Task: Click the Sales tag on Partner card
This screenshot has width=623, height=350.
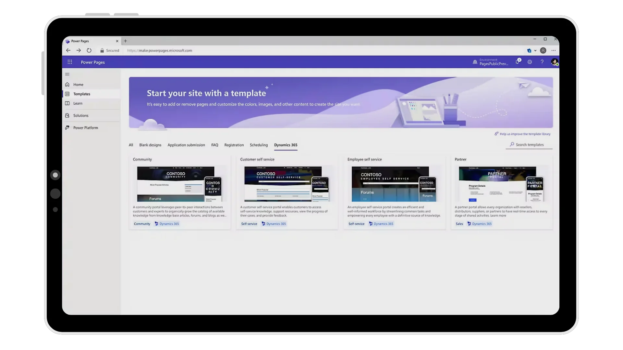Action: [x=459, y=224]
